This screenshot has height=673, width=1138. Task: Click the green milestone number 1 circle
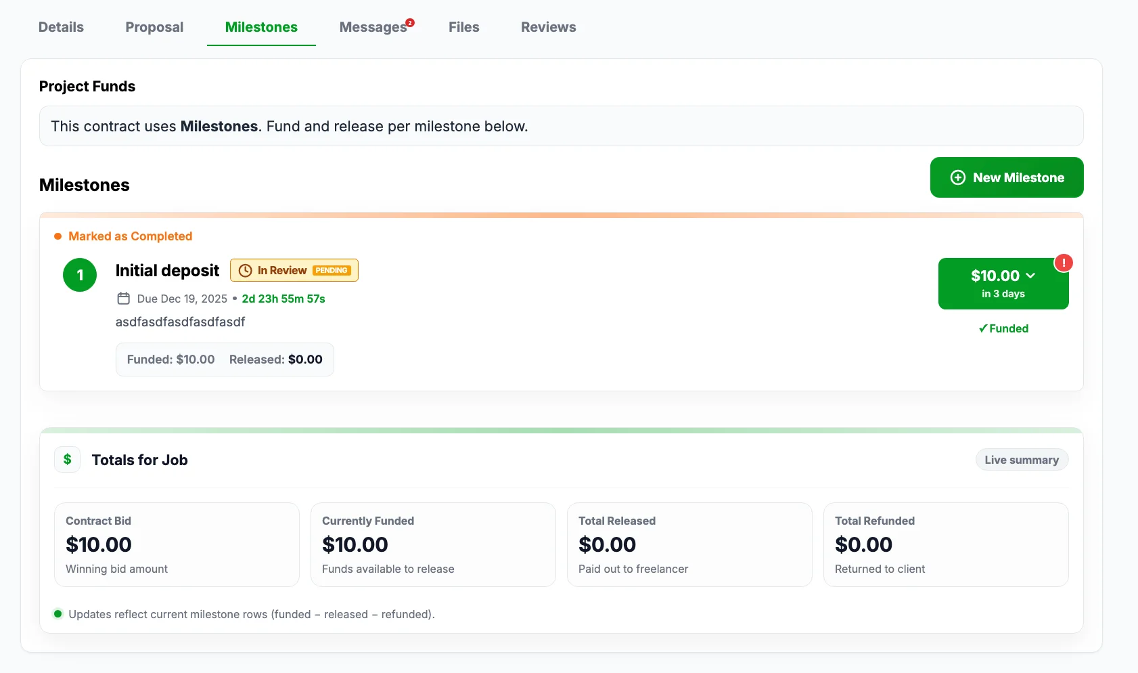(80, 275)
